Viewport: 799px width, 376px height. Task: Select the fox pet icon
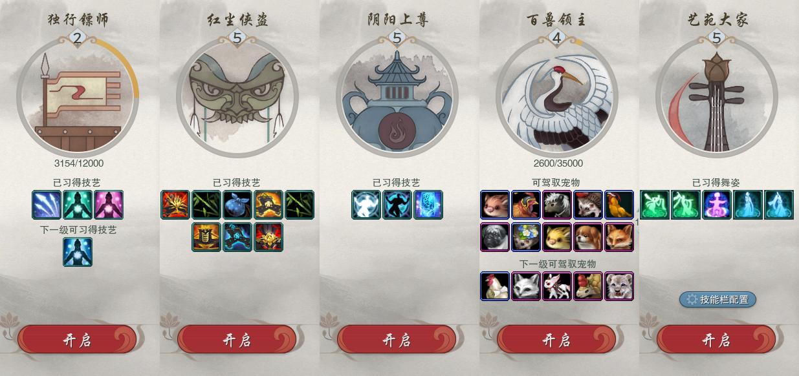[x=619, y=236]
